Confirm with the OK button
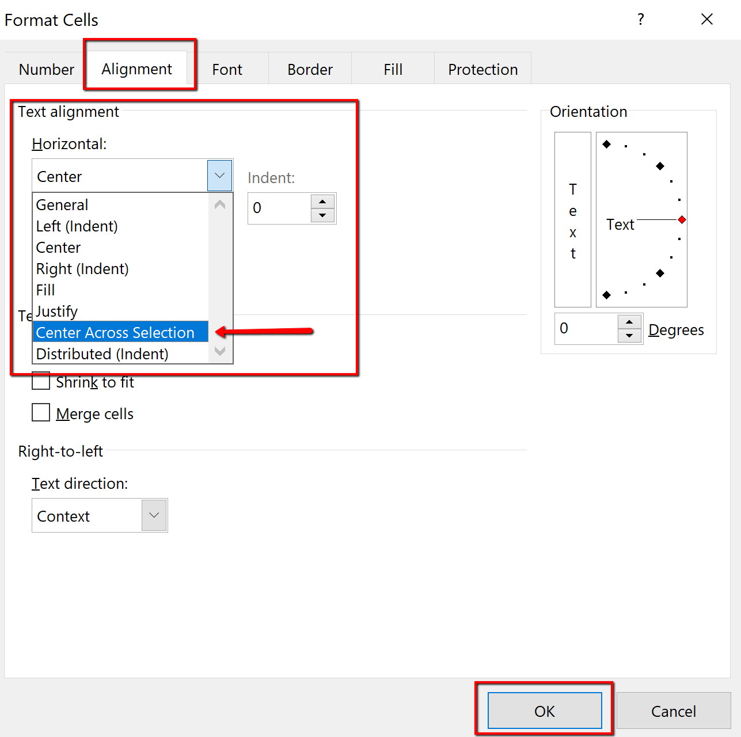The height and width of the screenshot is (737, 741). click(x=545, y=711)
